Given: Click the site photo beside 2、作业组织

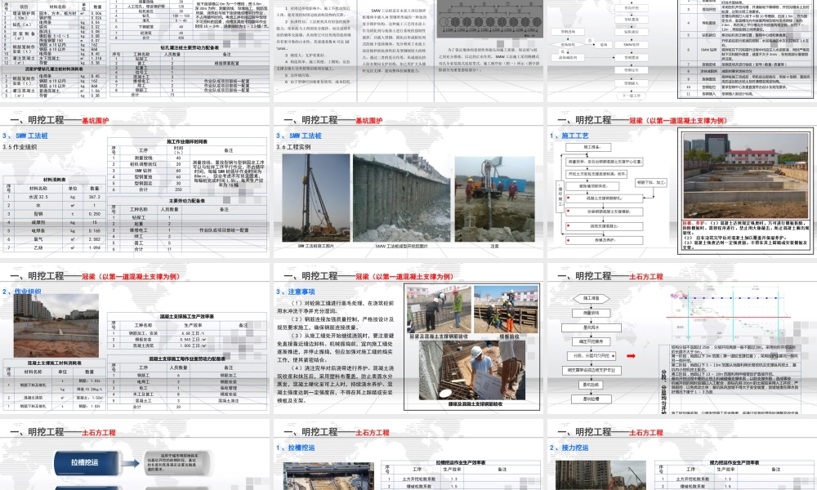Looking at the screenshot, I should 56,326.
